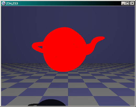Click the gap inside the teapot handle

[40, 47]
